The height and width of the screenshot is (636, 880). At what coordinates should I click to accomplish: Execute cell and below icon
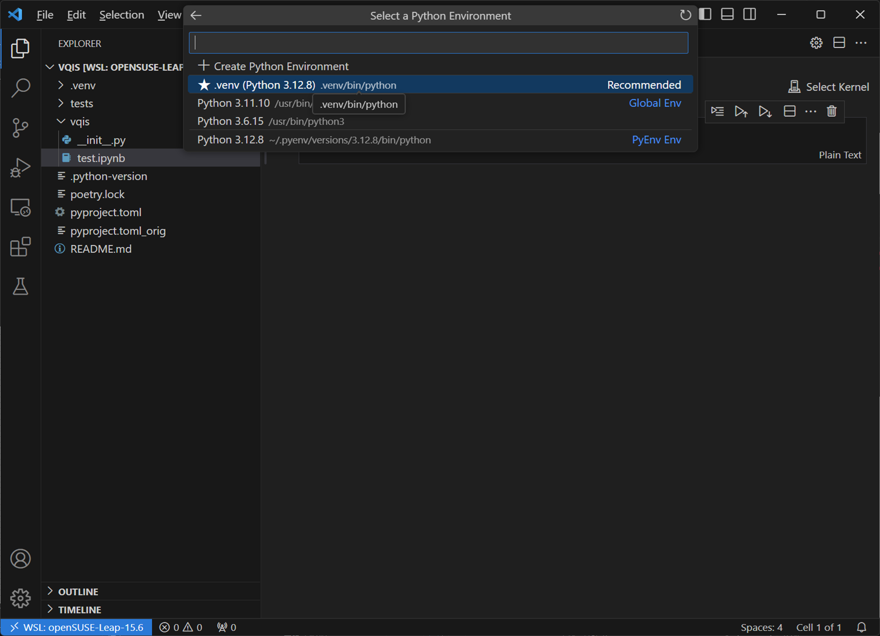pyautogui.click(x=765, y=111)
